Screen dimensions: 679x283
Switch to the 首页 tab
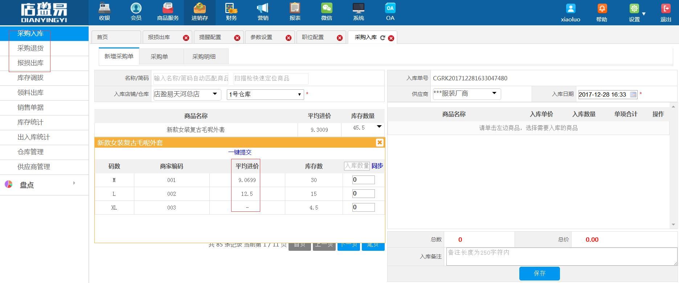116,37
